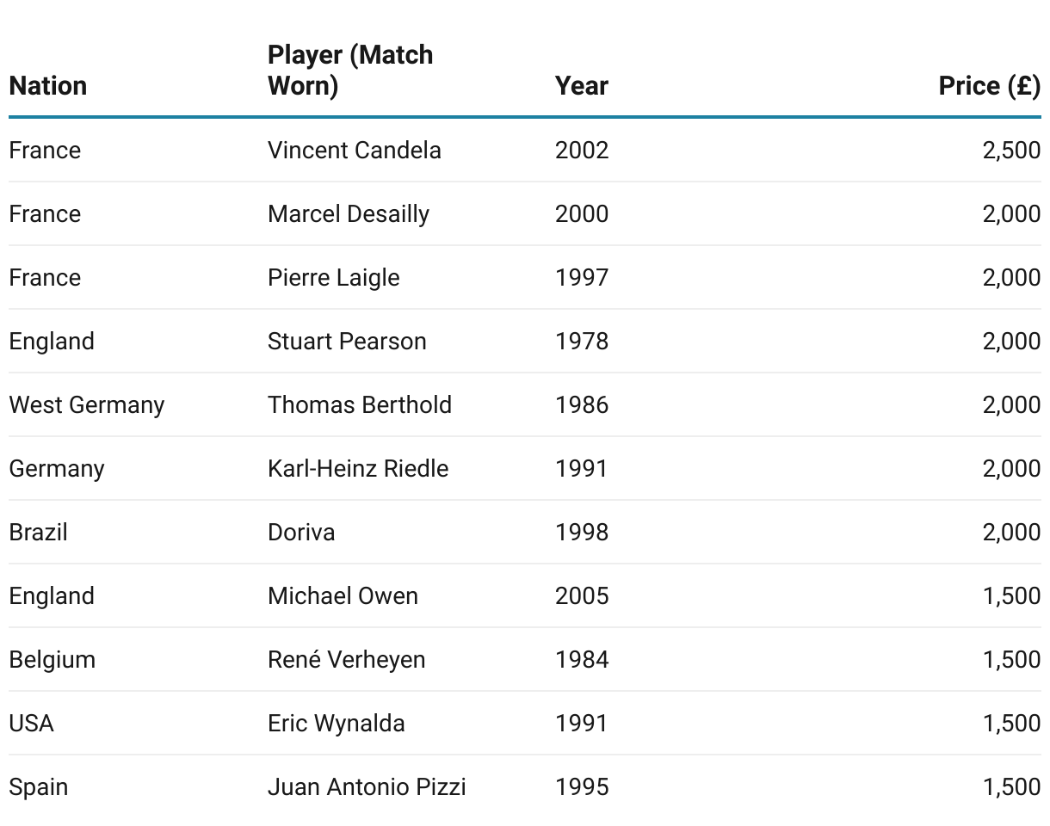1050x826 pixels.
Task: Click the Belgium nation cell
Action: (52, 660)
